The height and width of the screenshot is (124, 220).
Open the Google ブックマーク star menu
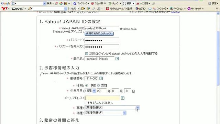[x=81, y=3]
